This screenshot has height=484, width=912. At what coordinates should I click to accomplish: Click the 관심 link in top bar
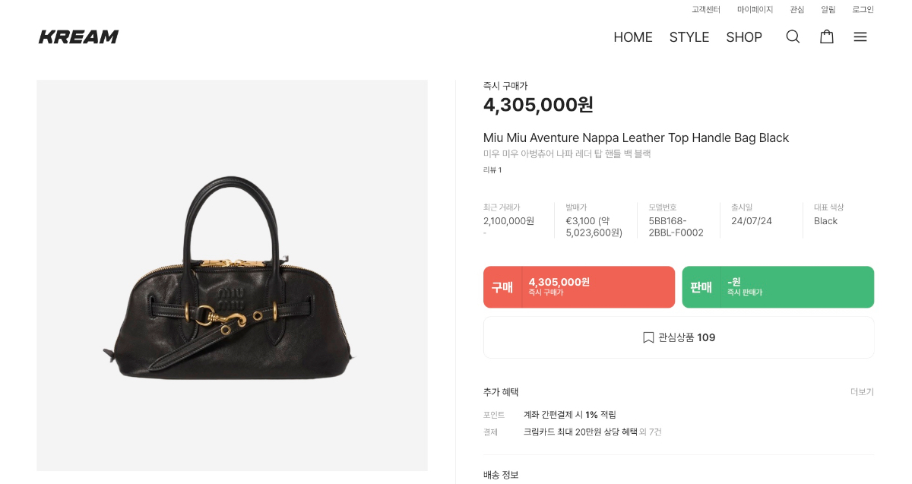[x=796, y=10]
